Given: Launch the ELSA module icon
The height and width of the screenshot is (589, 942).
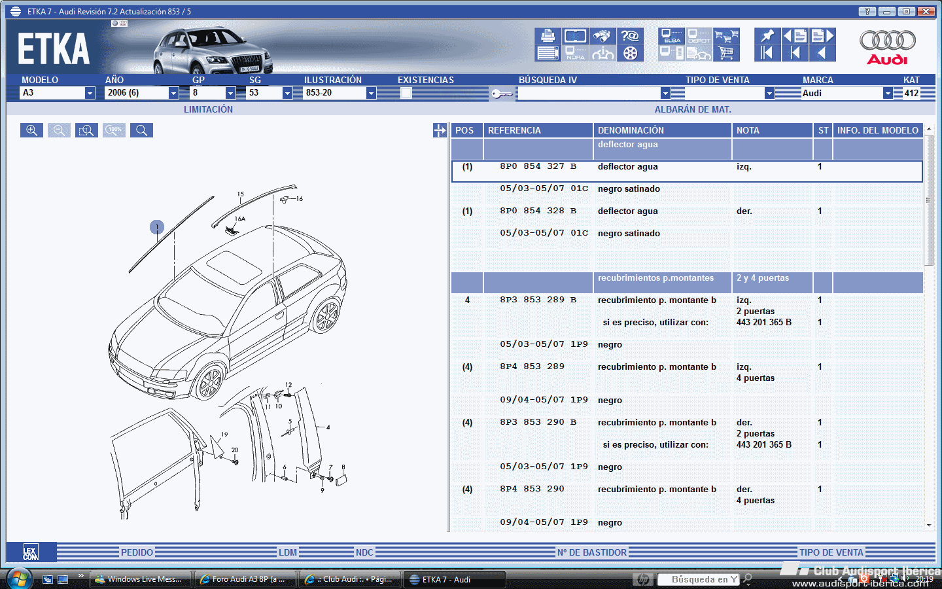Looking at the screenshot, I should pyautogui.click(x=671, y=36).
